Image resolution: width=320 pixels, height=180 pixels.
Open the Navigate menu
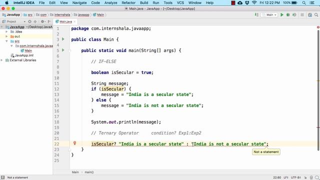[79, 2]
